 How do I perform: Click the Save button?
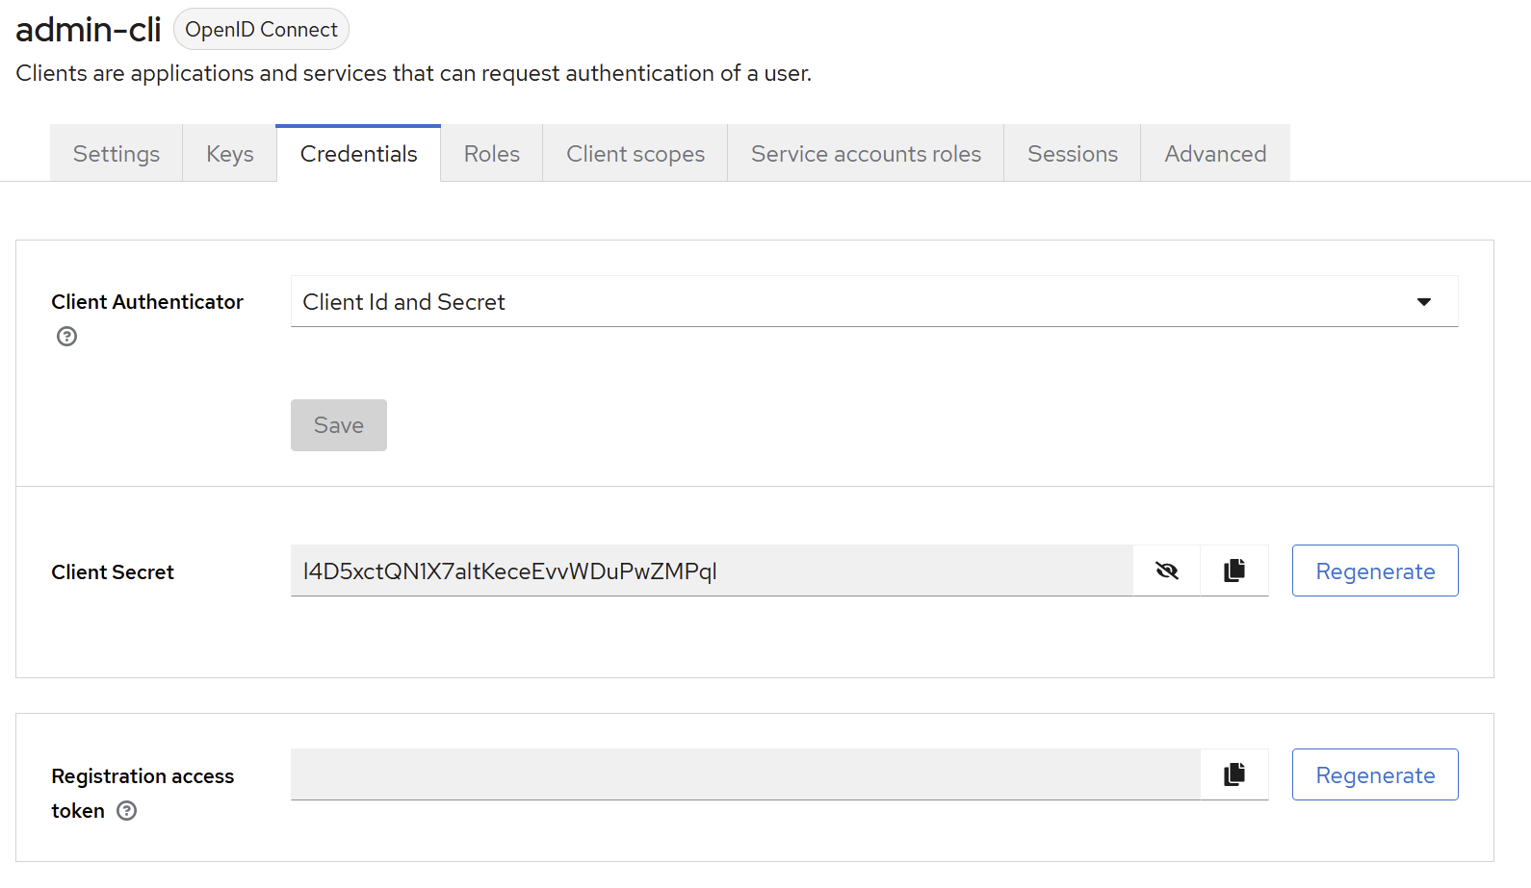pyautogui.click(x=339, y=425)
